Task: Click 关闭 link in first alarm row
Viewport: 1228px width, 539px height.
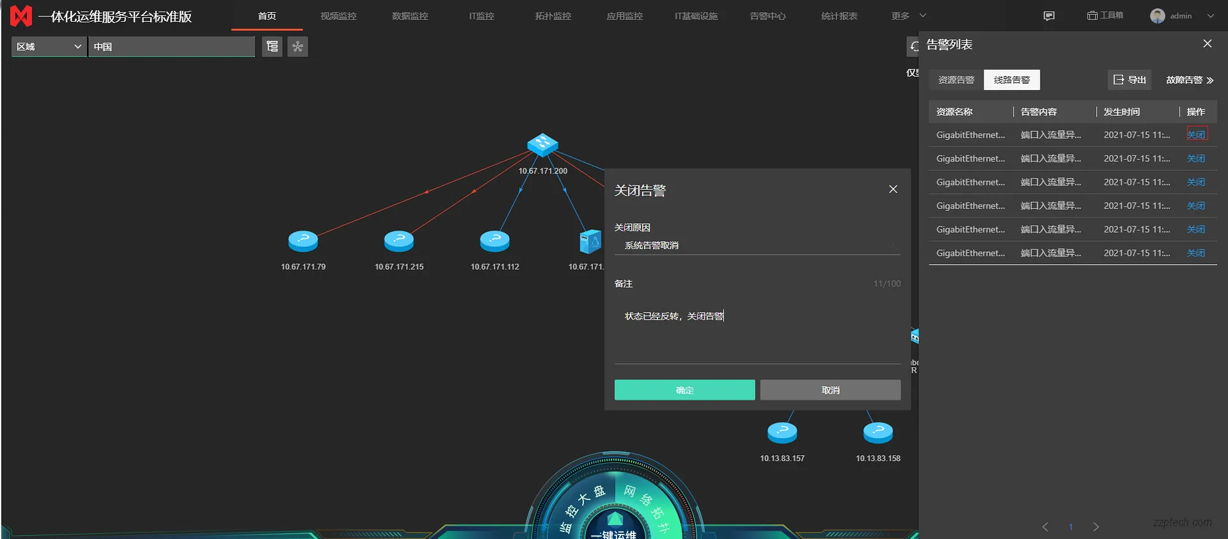Action: pyautogui.click(x=1196, y=135)
